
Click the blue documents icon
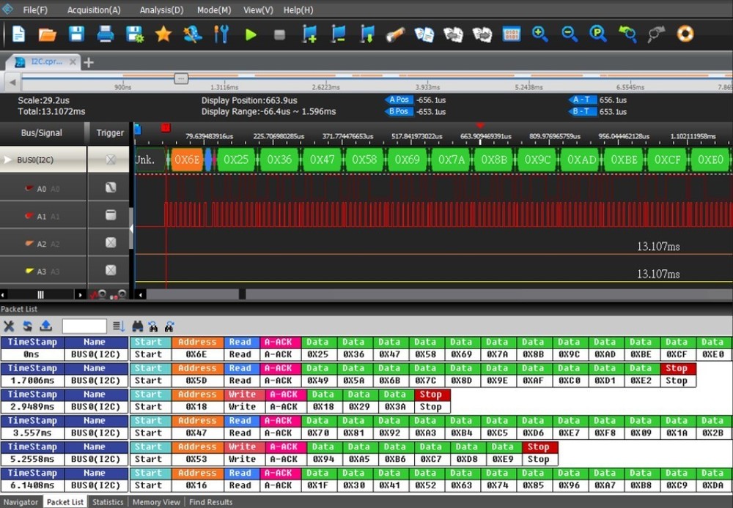pyautogui.click(x=424, y=34)
